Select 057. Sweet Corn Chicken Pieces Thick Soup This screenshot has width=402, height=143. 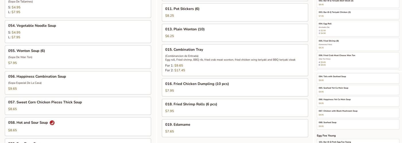[x=78, y=106]
